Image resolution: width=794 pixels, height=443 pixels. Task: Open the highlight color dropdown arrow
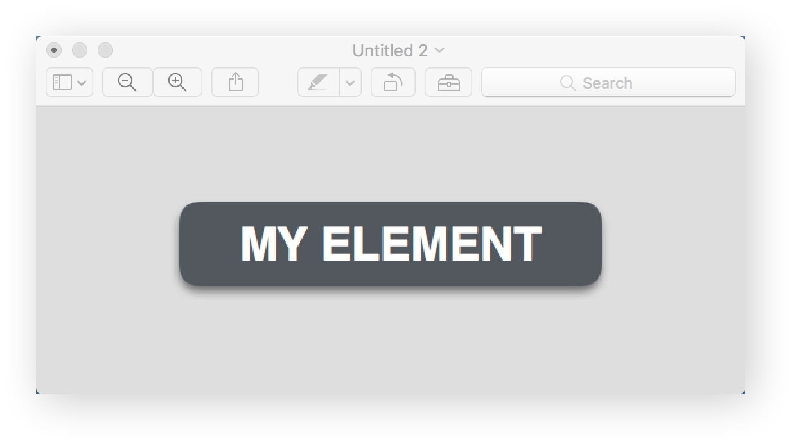pyautogui.click(x=350, y=82)
